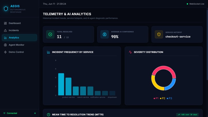The height and width of the screenshot is (117, 208).
Task: Open the Dashboard page
Action: click(19, 23)
